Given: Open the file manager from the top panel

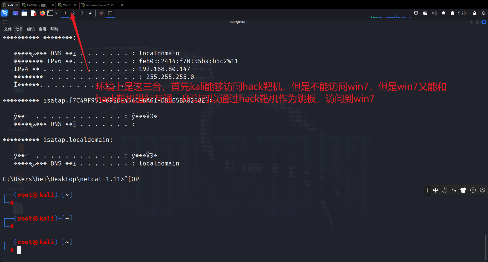Looking at the screenshot, I should [x=24, y=13].
